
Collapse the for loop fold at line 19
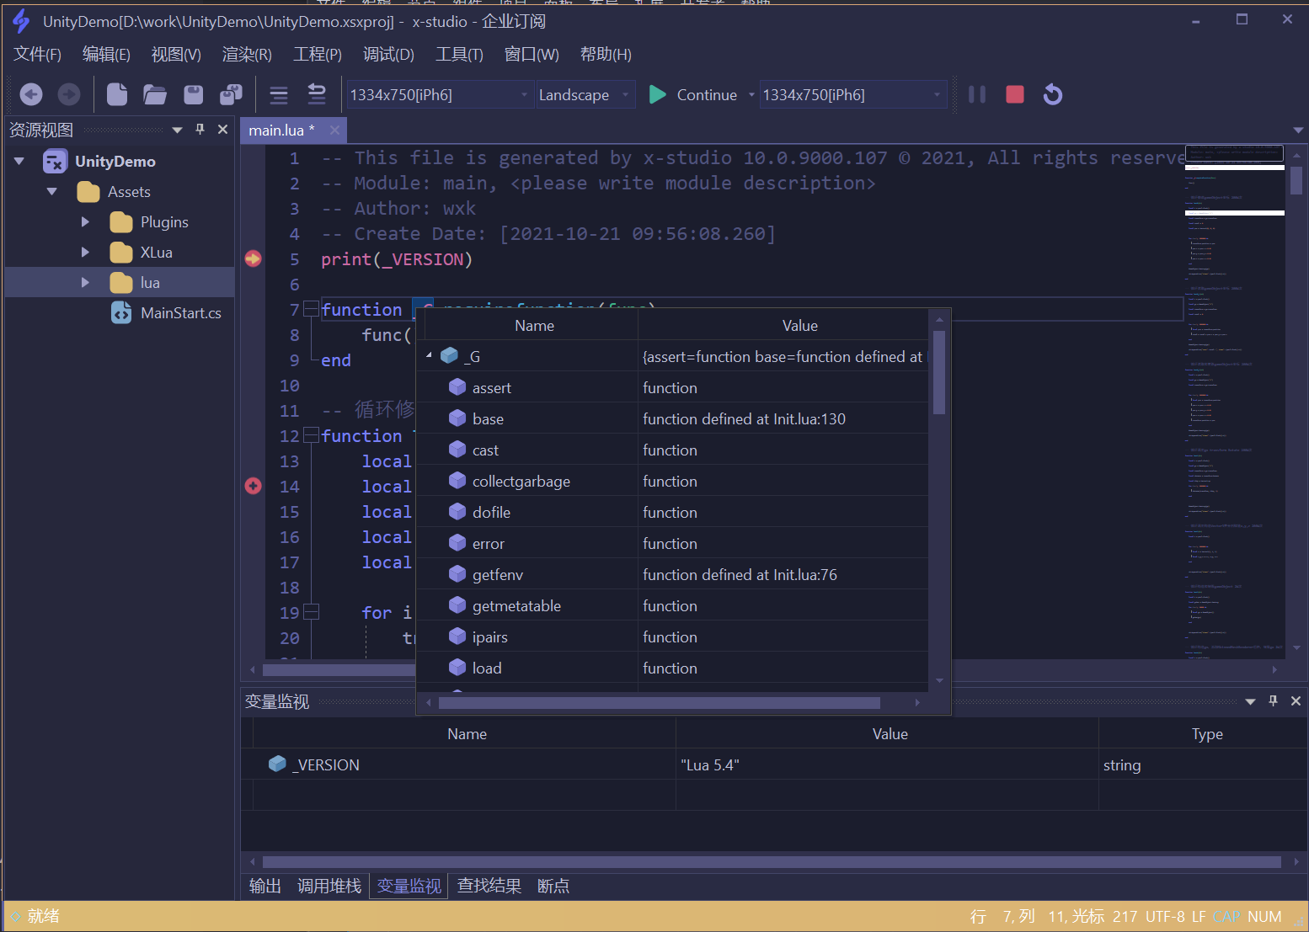[311, 612]
